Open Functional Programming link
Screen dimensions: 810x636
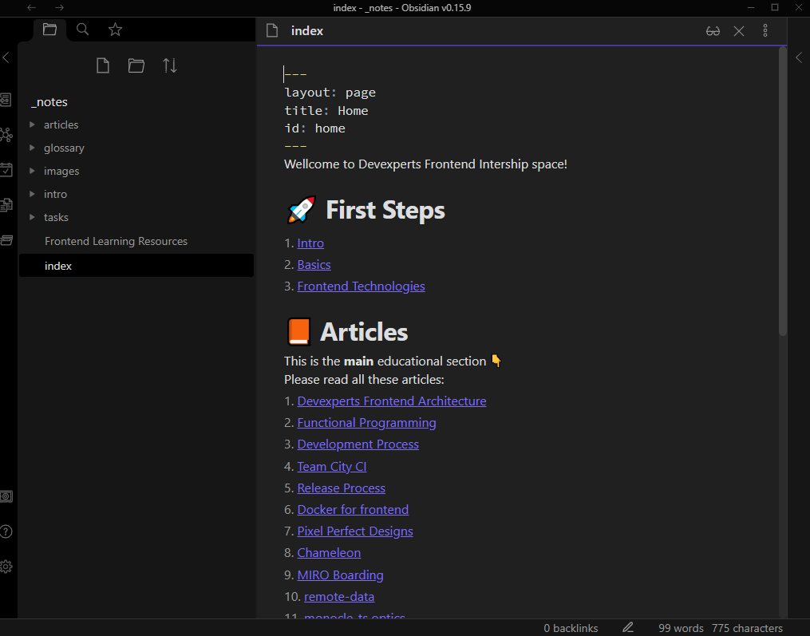click(x=367, y=423)
